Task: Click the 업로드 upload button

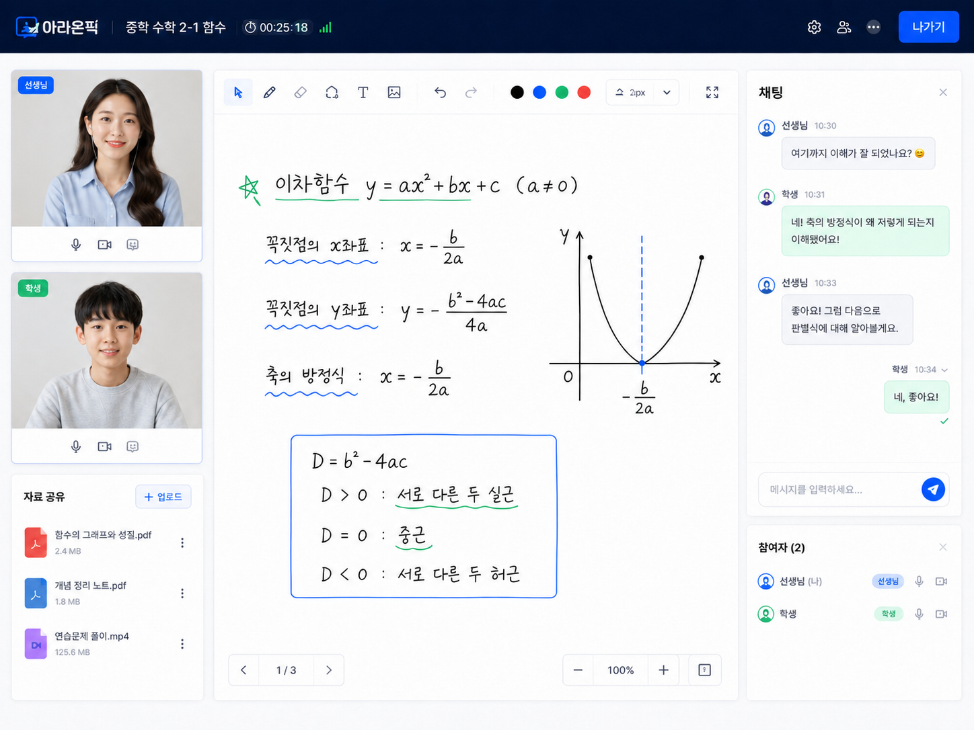Action: [163, 497]
